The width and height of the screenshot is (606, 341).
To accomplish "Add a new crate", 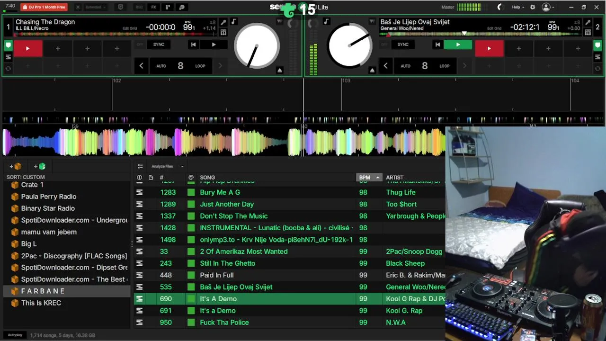I will (15, 166).
